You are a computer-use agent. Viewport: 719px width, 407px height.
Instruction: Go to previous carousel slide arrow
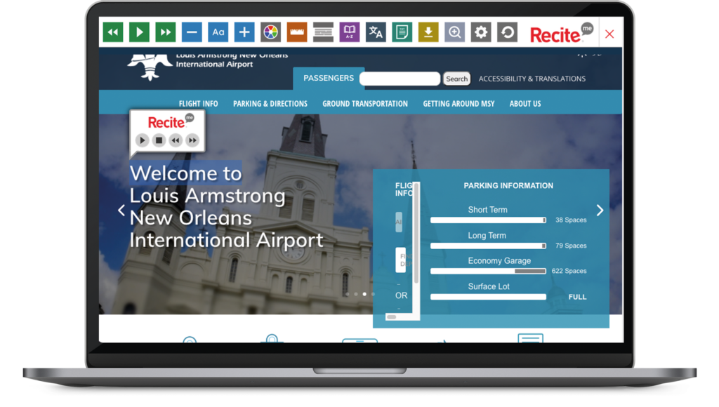coord(121,211)
